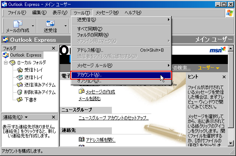
Task: Click the vertical scrollbar thumb
Action: 231,90
